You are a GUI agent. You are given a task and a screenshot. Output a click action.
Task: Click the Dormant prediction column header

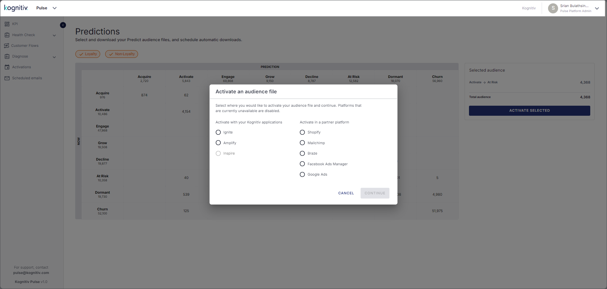coord(395,79)
